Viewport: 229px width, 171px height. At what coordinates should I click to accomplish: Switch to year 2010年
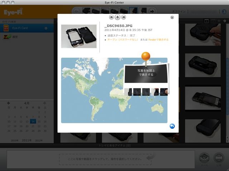(x=15, y=141)
